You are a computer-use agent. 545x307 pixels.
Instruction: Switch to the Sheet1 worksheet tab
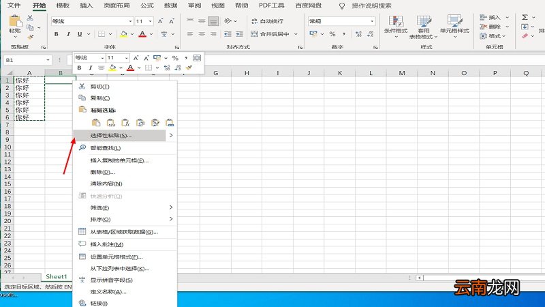tap(57, 277)
